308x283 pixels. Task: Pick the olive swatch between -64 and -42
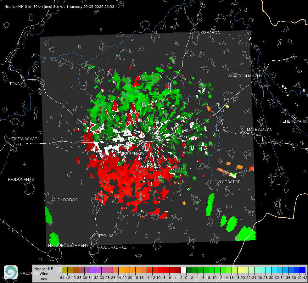tap(64, 270)
